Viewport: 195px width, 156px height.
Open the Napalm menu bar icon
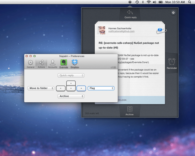click(130, 2)
